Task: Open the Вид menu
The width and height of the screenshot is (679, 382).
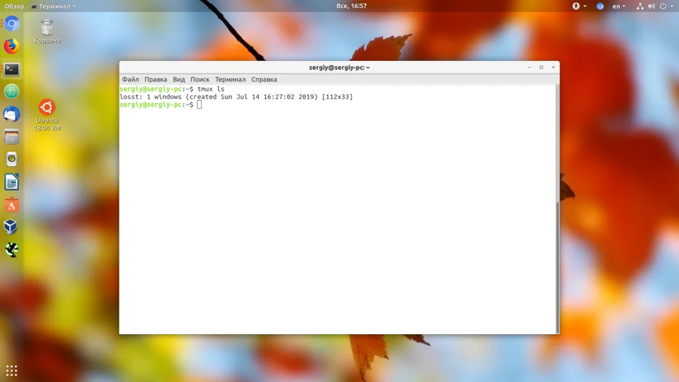Action: pos(178,80)
